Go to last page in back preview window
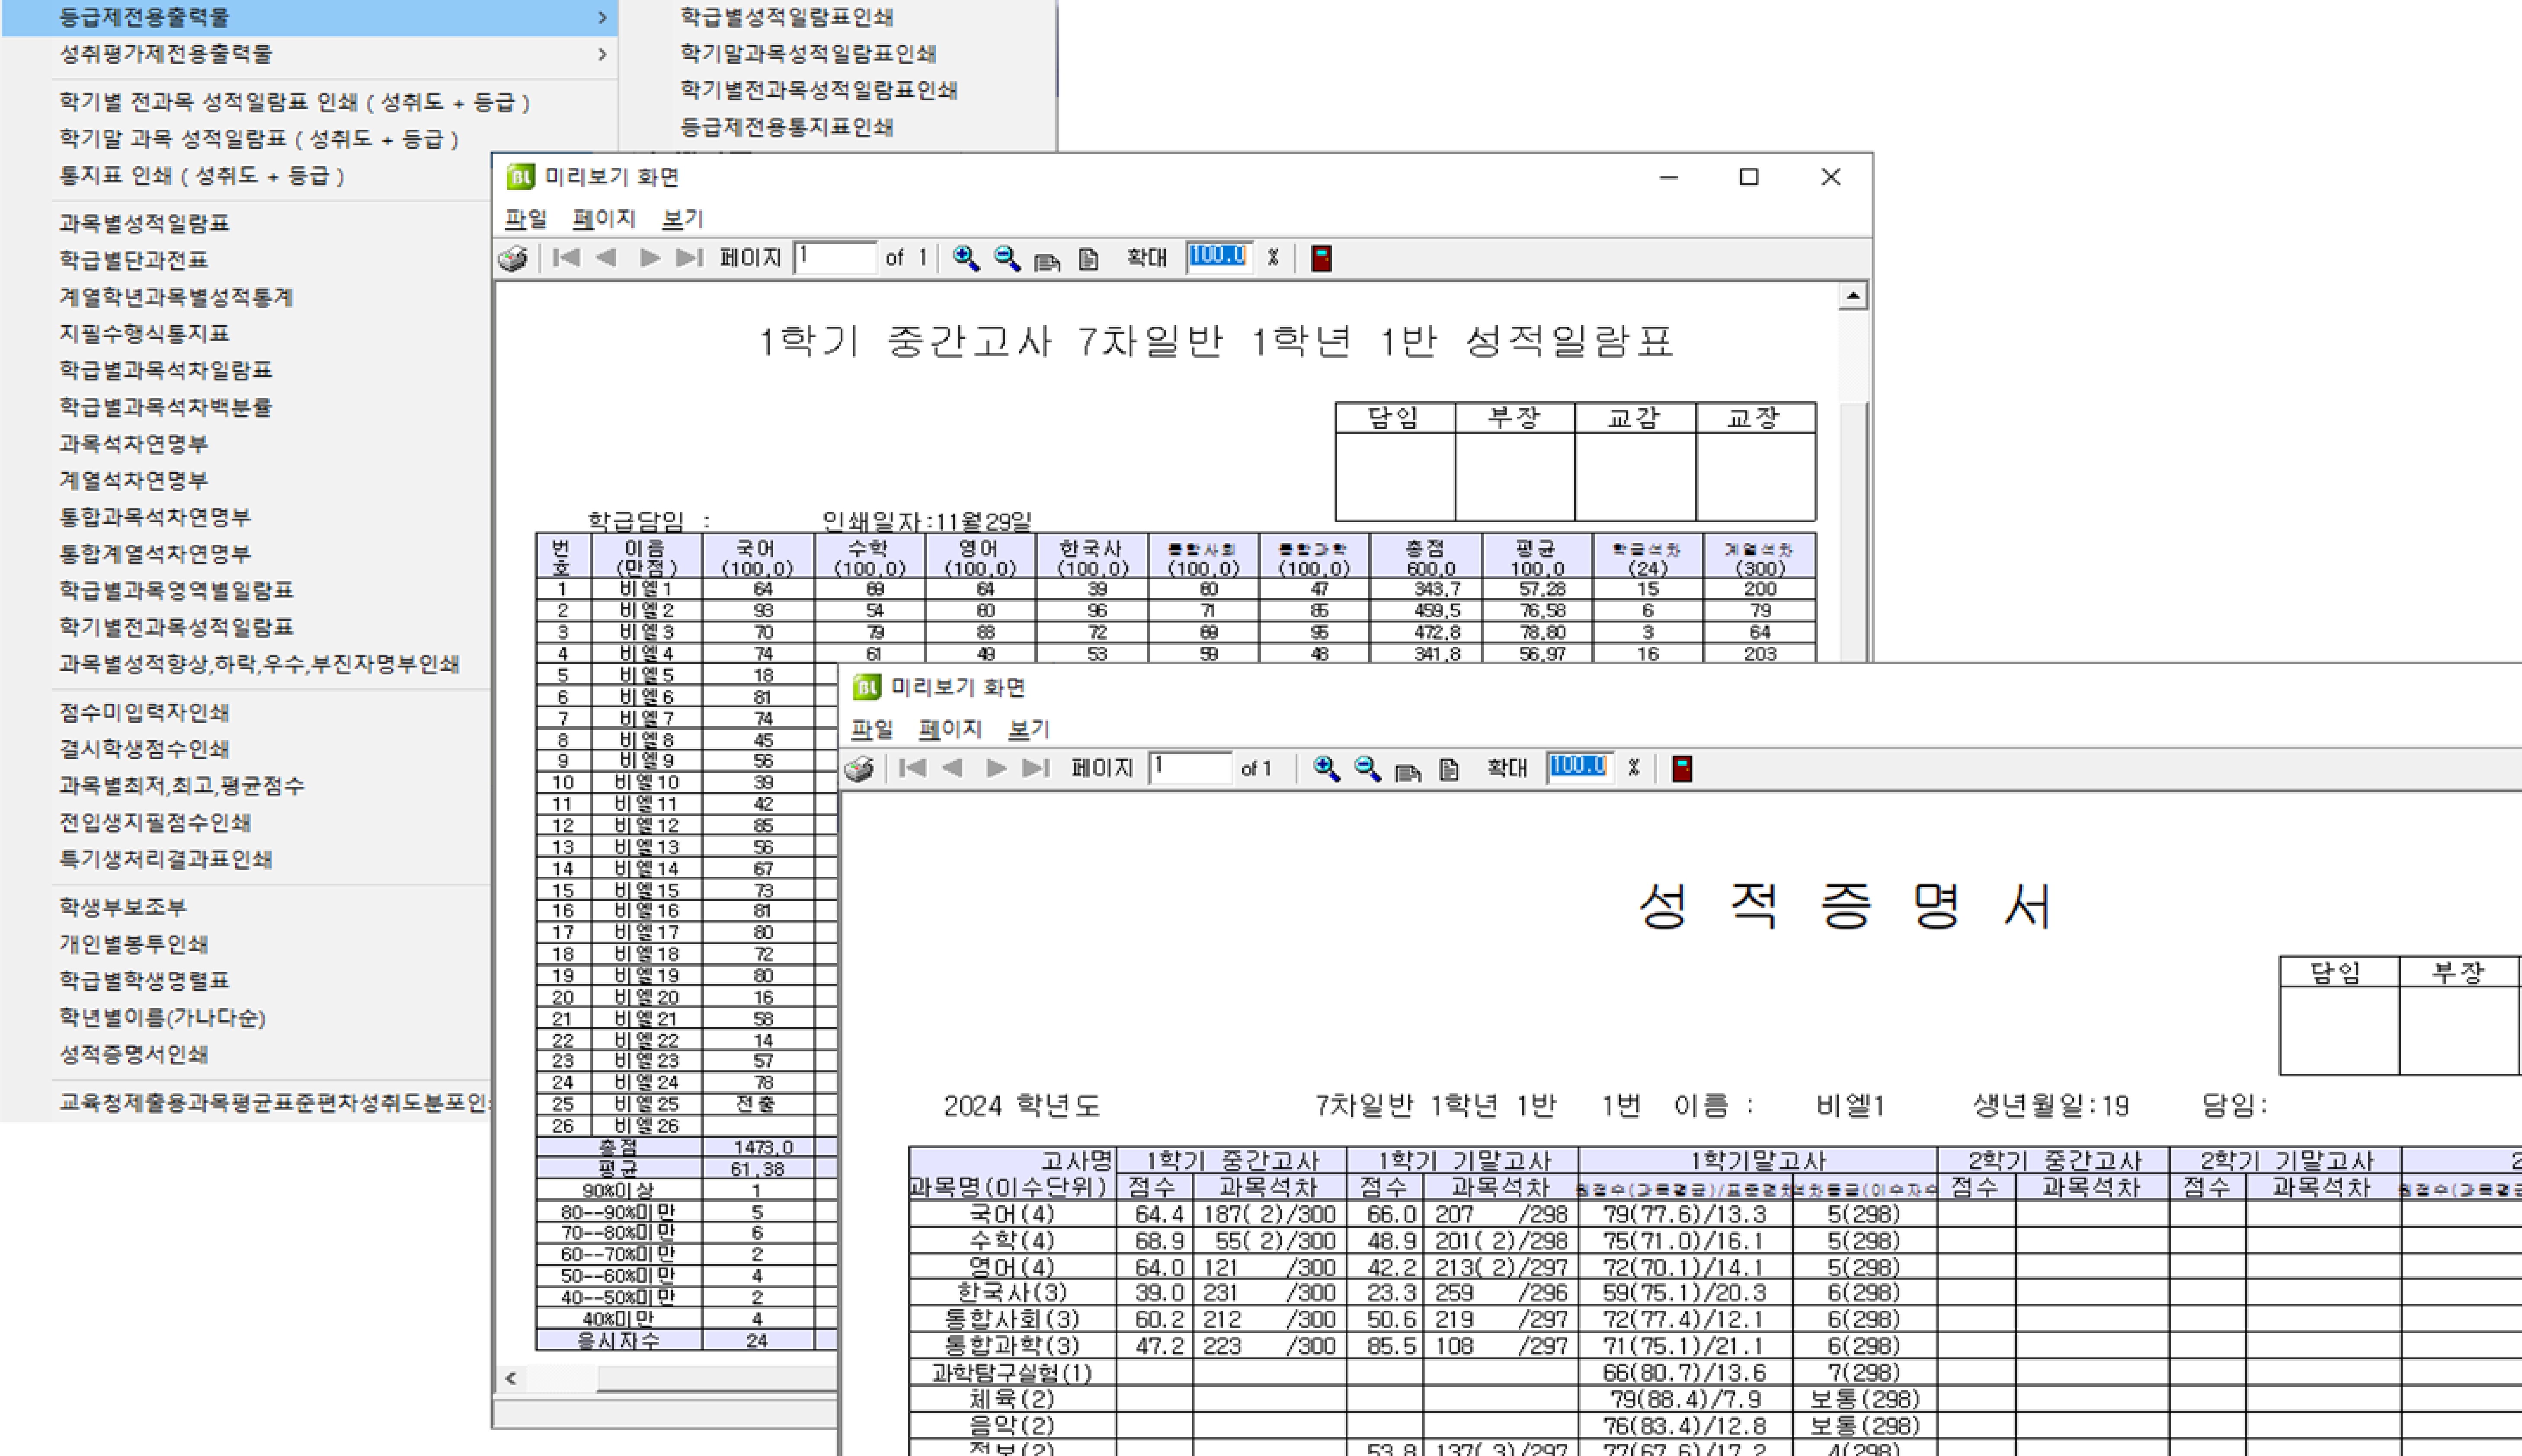Image resolution: width=2522 pixels, height=1456 pixels. (689, 258)
